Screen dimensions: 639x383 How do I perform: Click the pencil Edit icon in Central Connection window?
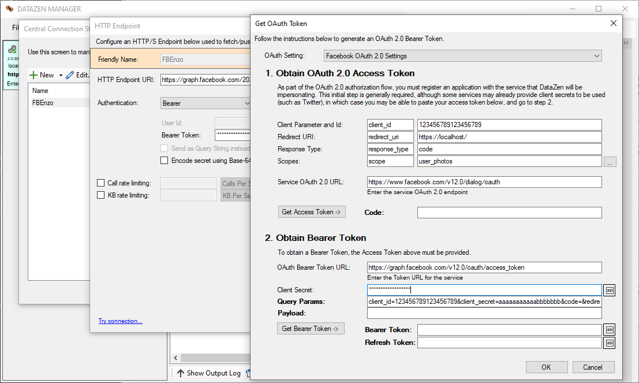pos(70,75)
